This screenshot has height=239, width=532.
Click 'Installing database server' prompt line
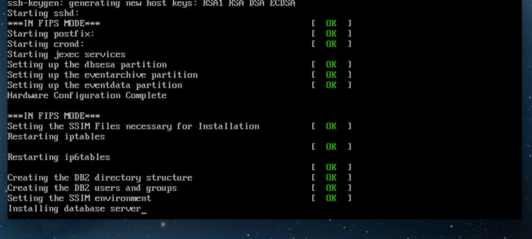point(74,208)
